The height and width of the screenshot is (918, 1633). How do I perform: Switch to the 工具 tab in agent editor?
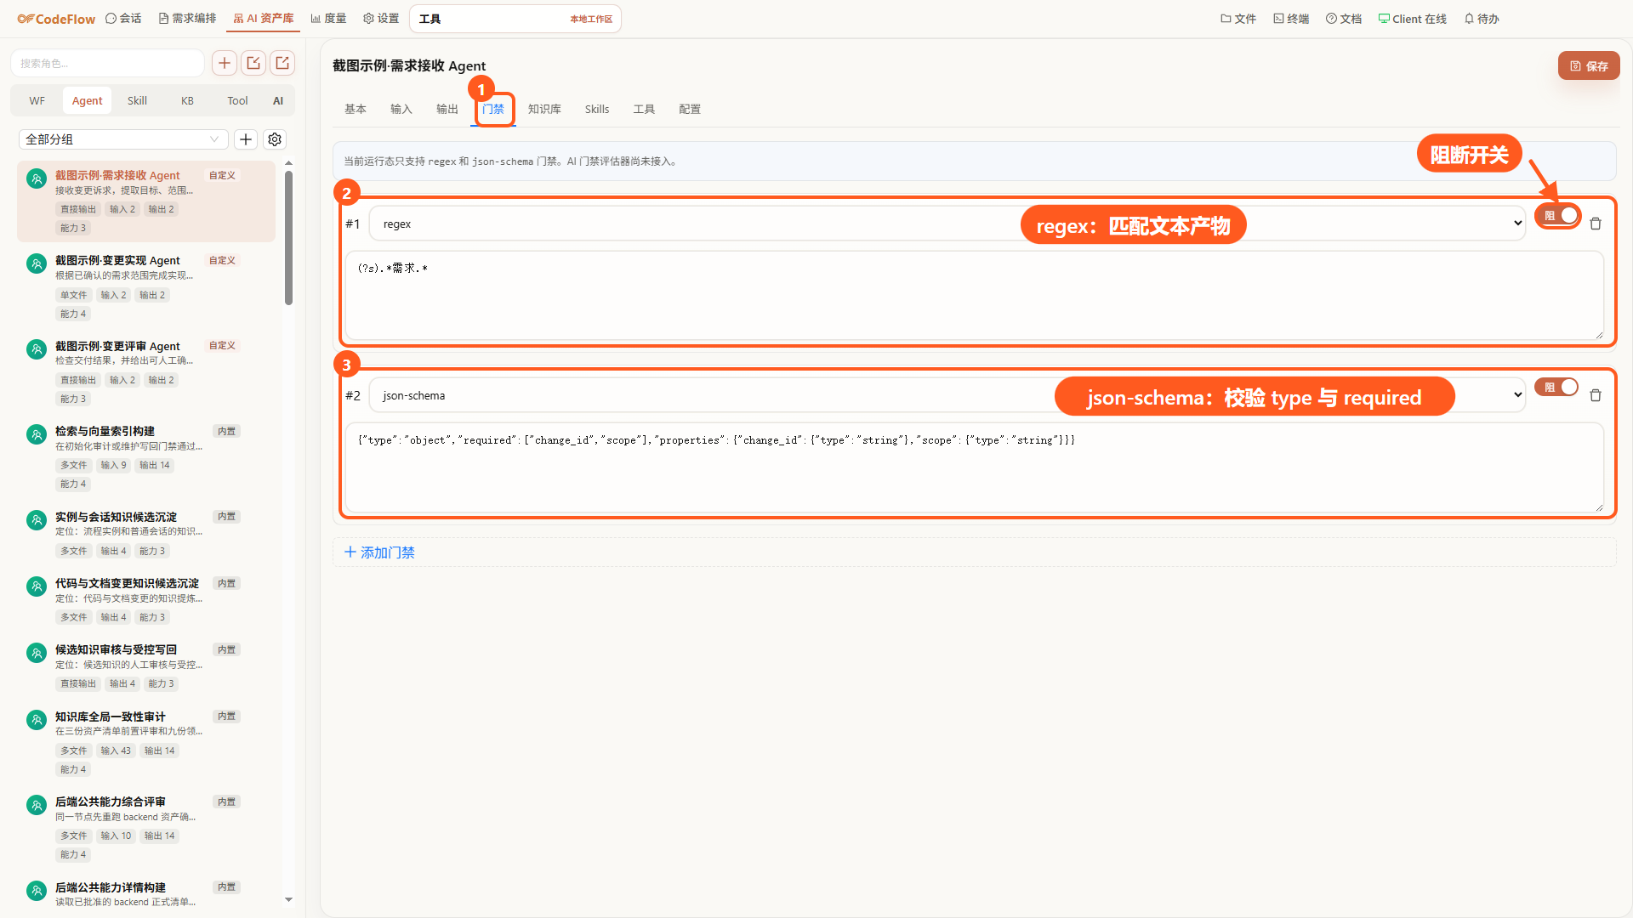pos(644,109)
